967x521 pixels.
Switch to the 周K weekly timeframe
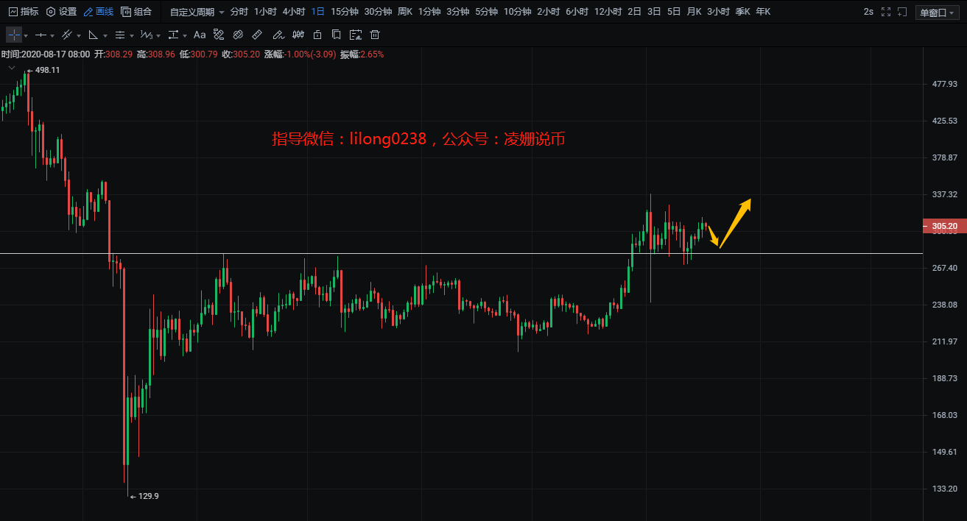click(404, 12)
